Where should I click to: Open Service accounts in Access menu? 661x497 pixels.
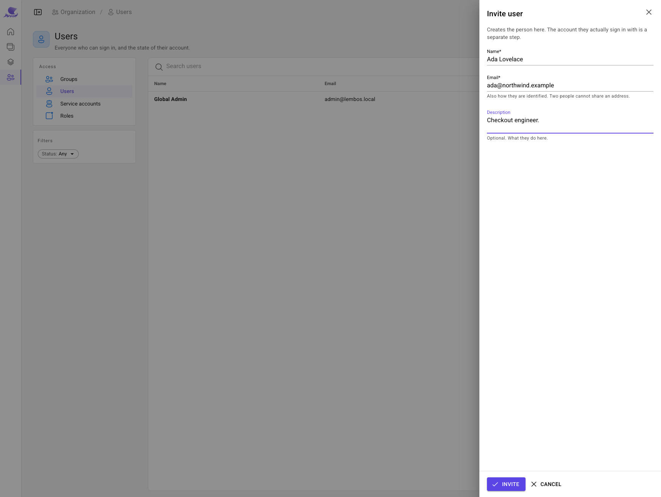pos(84,104)
